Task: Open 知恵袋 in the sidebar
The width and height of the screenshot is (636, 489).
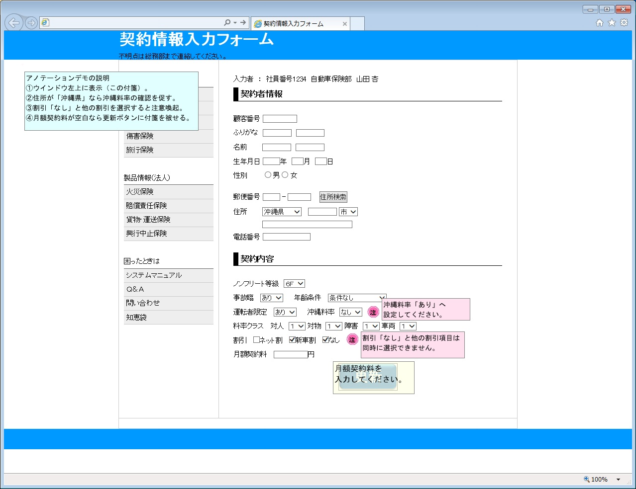Action: point(169,317)
